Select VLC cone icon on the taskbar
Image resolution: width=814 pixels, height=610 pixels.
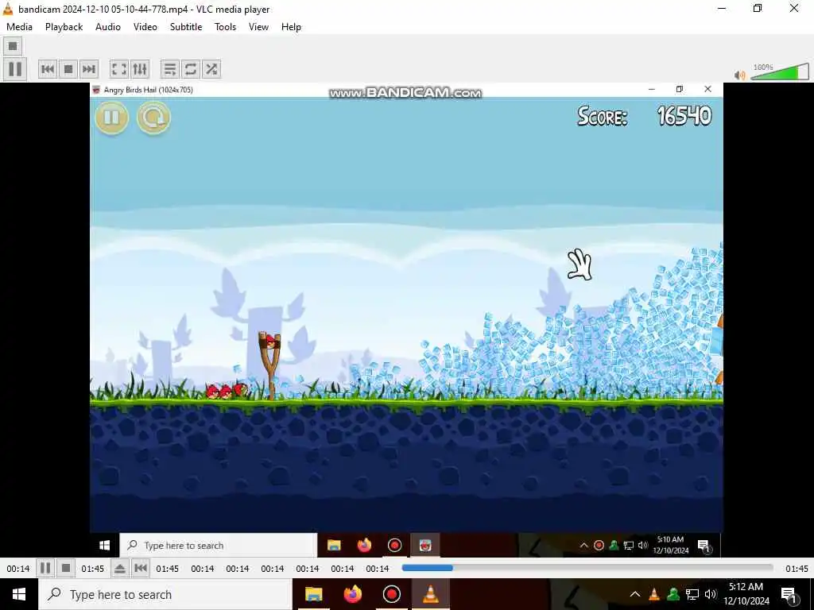coord(430,594)
